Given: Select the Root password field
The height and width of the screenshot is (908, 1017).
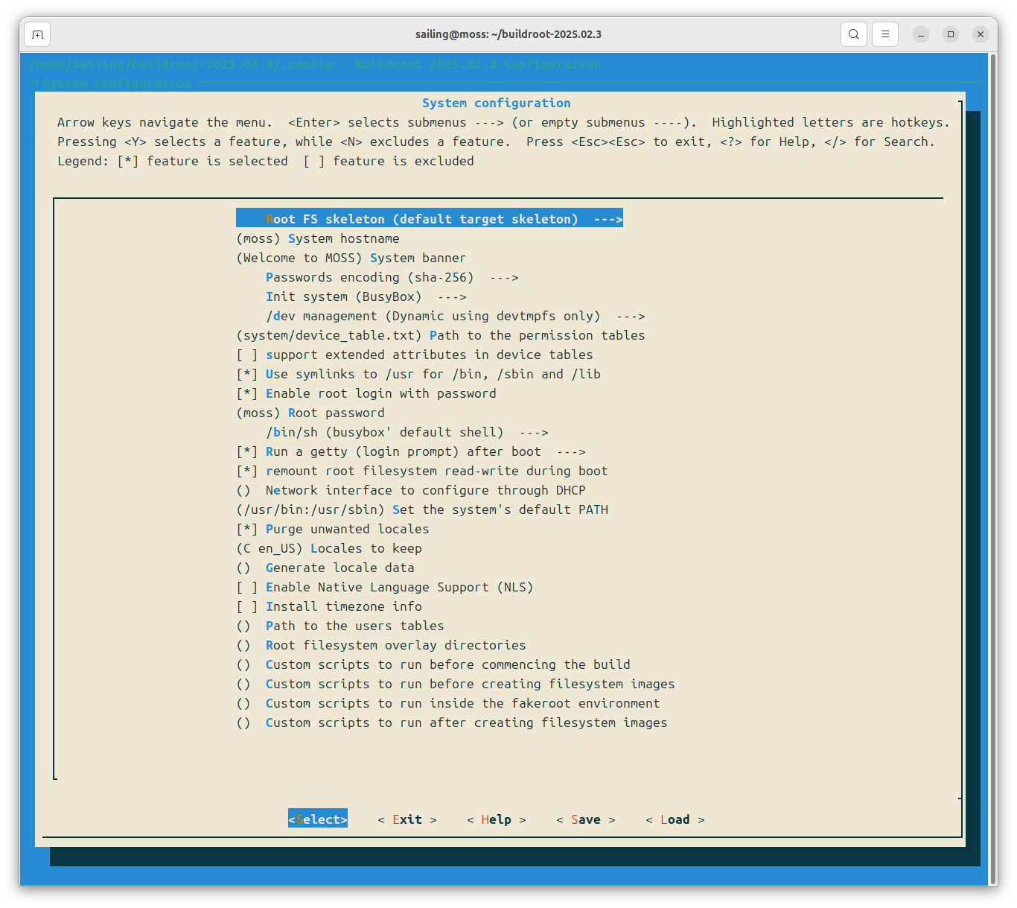Looking at the screenshot, I should tap(310, 413).
